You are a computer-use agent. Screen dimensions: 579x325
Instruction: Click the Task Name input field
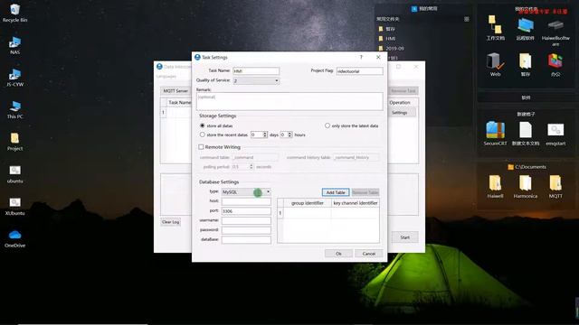pyautogui.click(x=256, y=70)
